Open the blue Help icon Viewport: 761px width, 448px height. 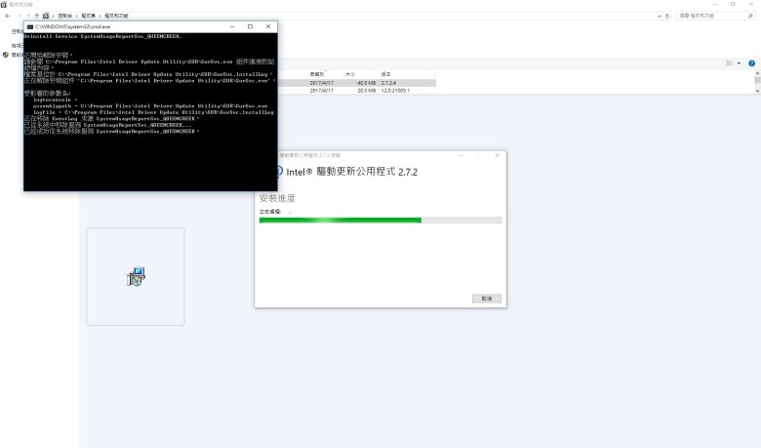pyautogui.click(x=752, y=63)
